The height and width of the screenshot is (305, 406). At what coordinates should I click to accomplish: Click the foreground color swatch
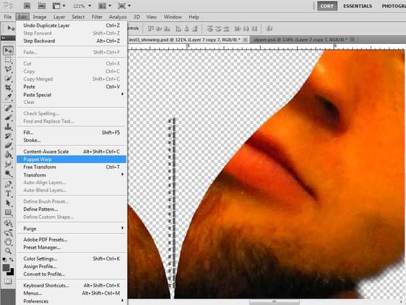(6, 268)
